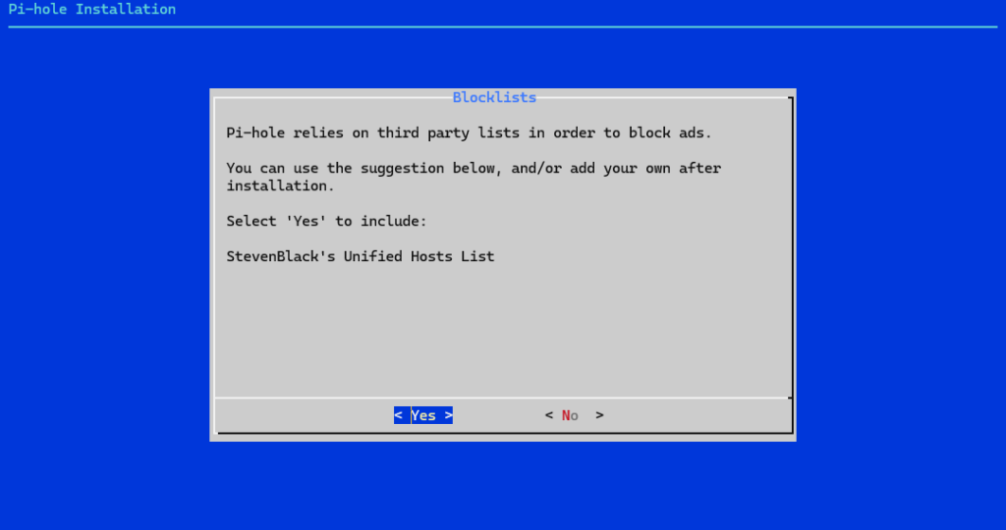Viewport: 1006px width, 530px height.
Task: Select the highlighted Yes button
Action: (x=423, y=415)
